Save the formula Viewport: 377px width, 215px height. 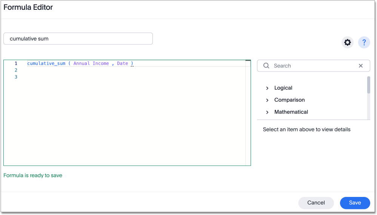[x=355, y=203]
